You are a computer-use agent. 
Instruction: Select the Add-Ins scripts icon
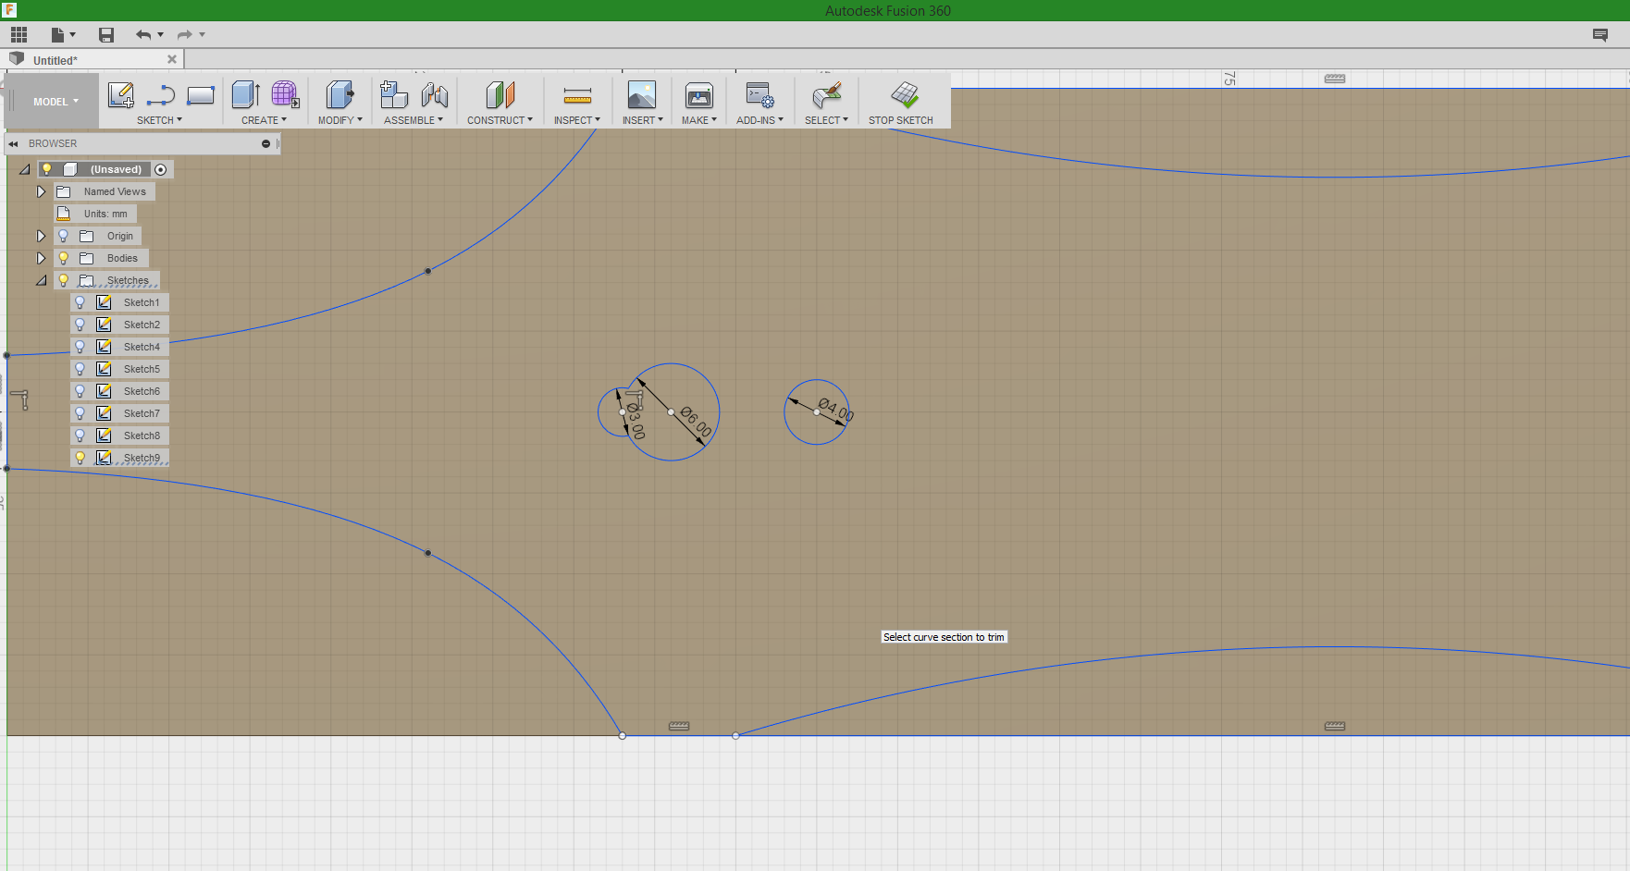(759, 94)
